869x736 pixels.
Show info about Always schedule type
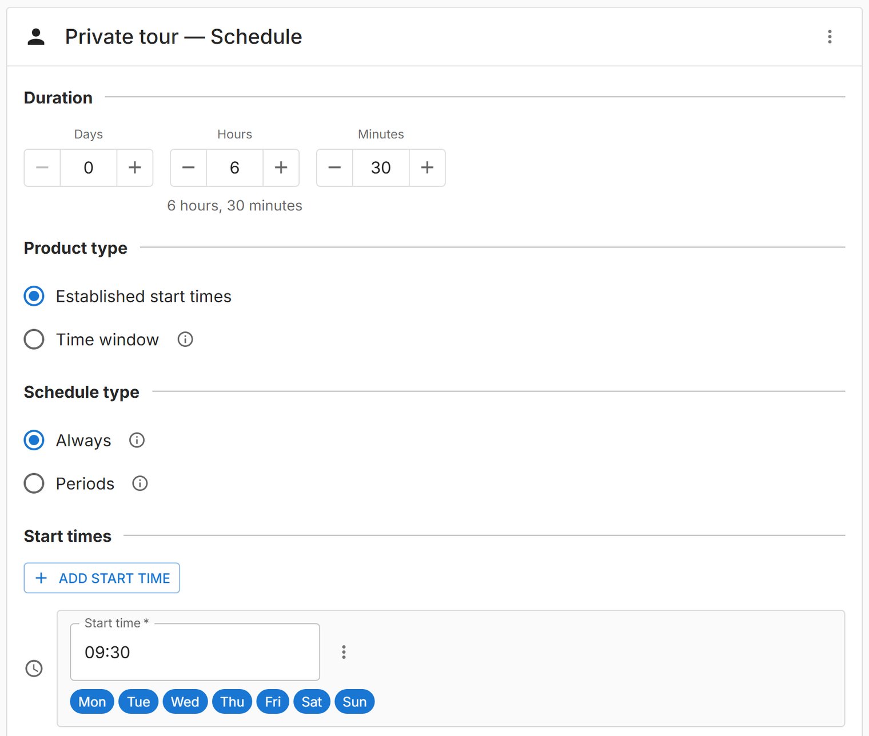click(x=137, y=441)
